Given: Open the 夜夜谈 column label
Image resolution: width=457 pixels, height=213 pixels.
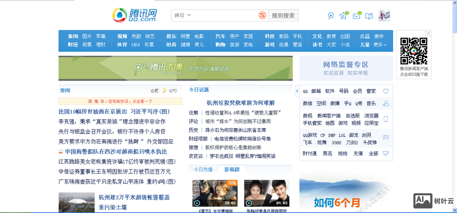Looking at the screenshot, I should pos(195,156).
